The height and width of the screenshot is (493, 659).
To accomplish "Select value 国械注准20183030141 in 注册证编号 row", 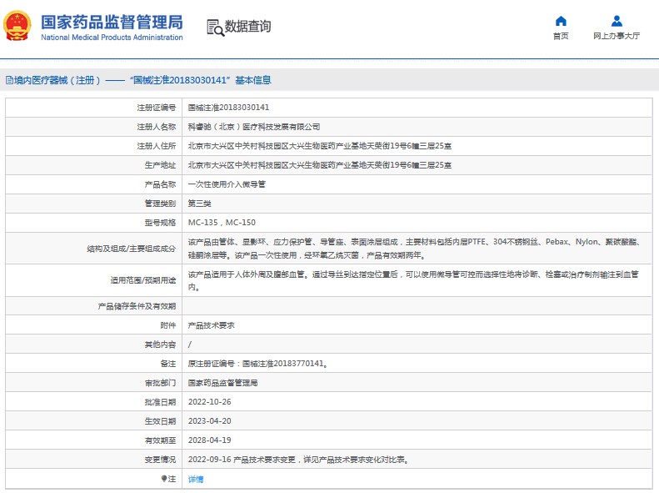I will [228, 108].
